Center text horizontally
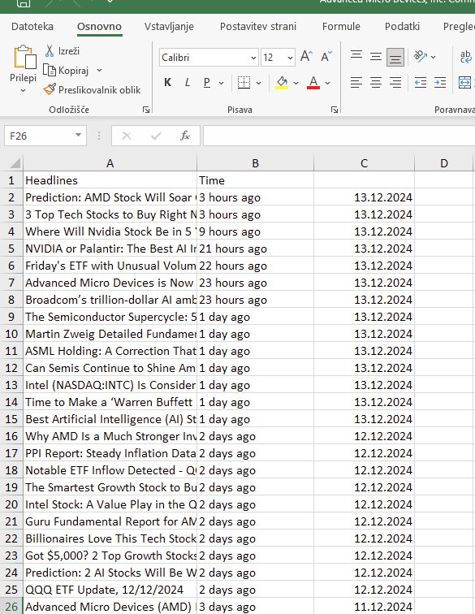 coord(376,83)
